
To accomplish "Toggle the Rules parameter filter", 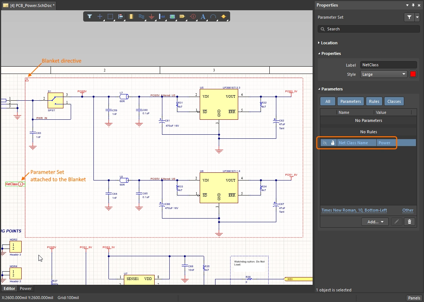I will pos(374,101).
